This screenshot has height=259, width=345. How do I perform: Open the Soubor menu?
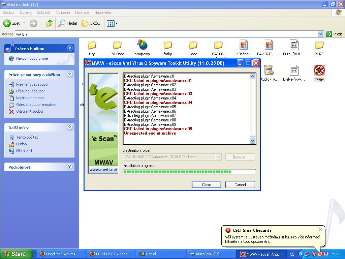[x=9, y=12]
